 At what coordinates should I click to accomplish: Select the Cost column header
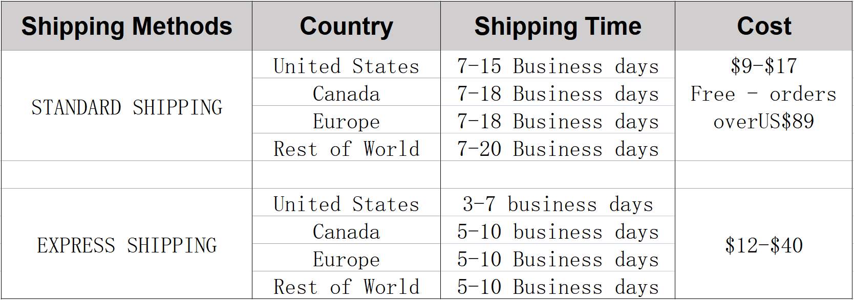click(x=763, y=26)
